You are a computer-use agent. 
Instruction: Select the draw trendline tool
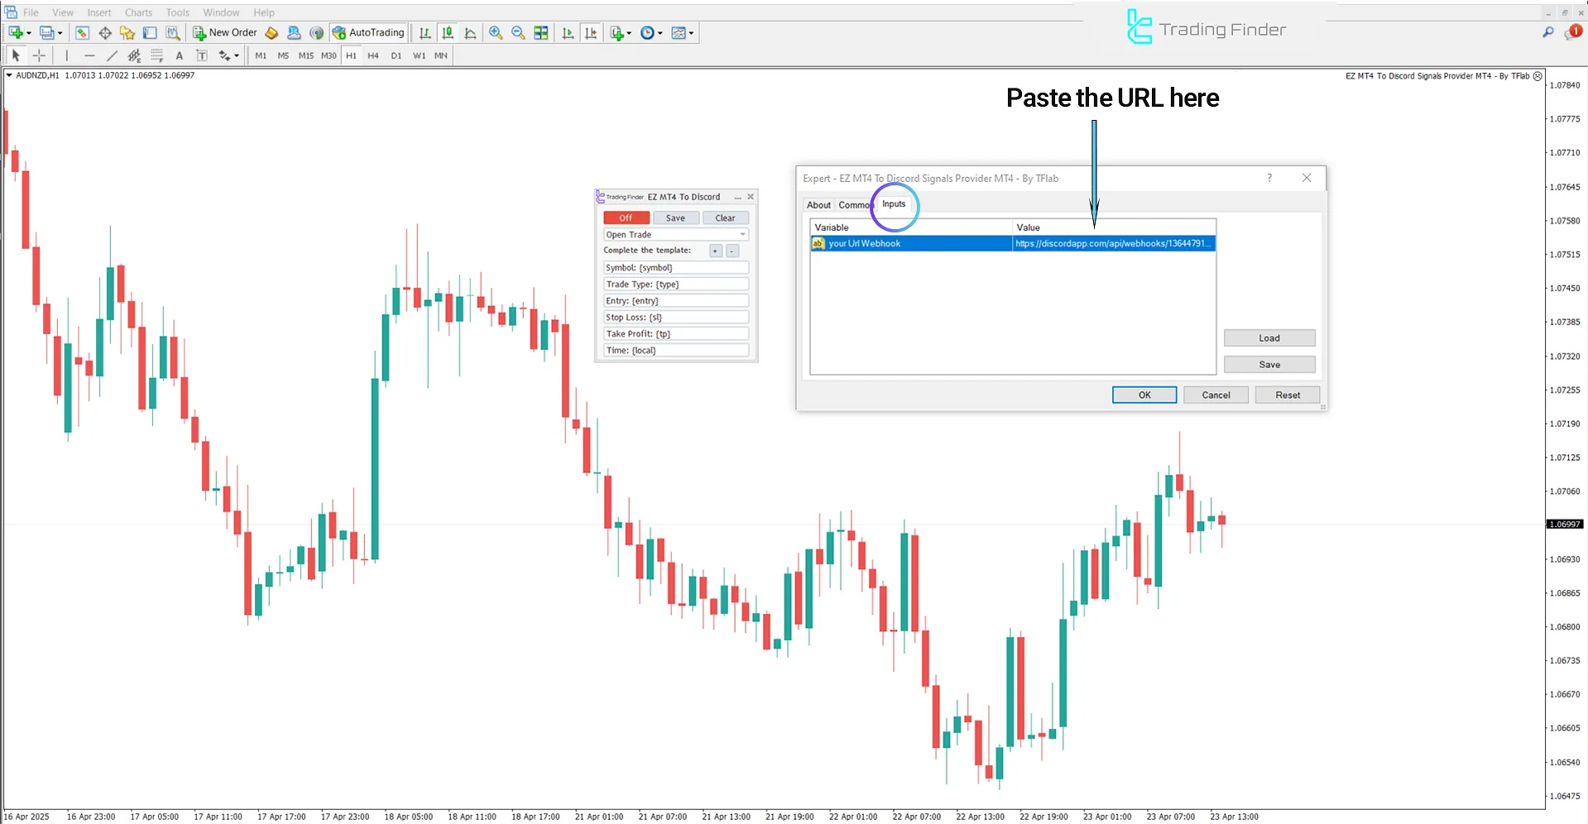pyautogui.click(x=112, y=55)
